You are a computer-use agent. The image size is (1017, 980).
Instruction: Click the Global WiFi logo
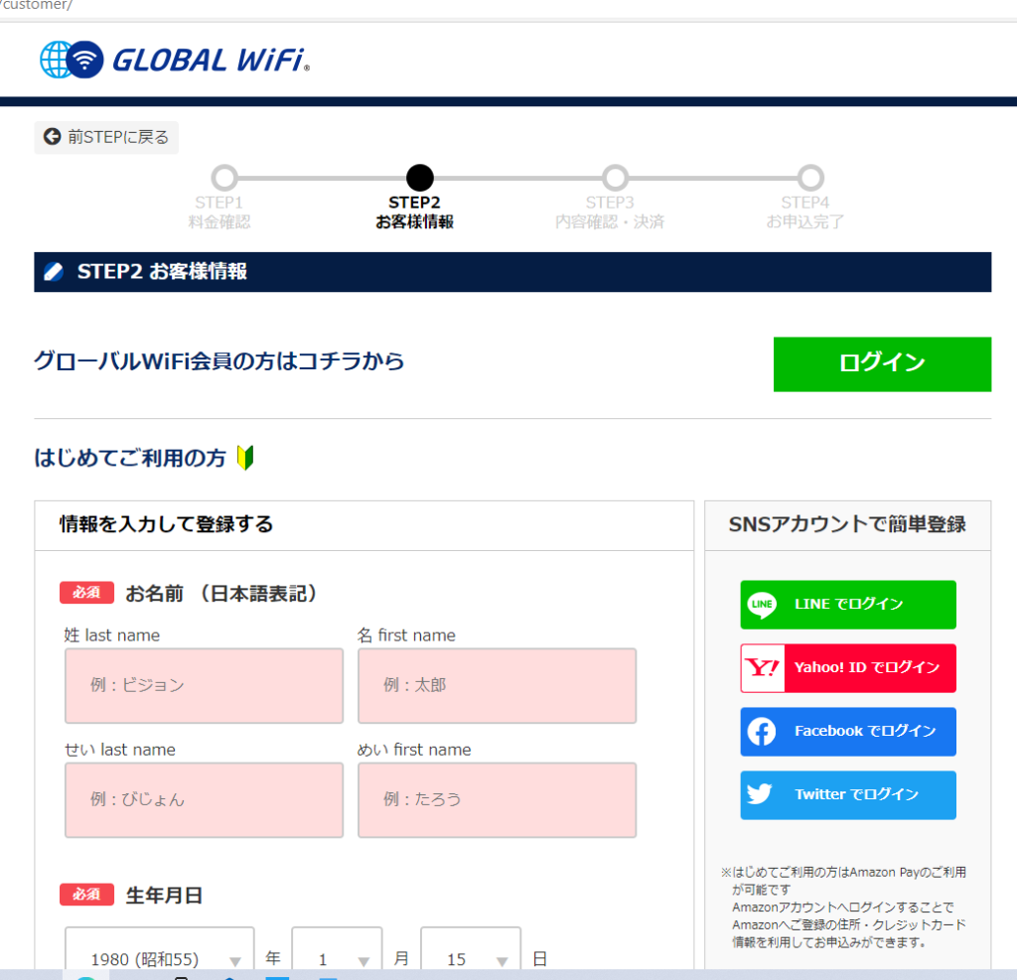(x=175, y=60)
